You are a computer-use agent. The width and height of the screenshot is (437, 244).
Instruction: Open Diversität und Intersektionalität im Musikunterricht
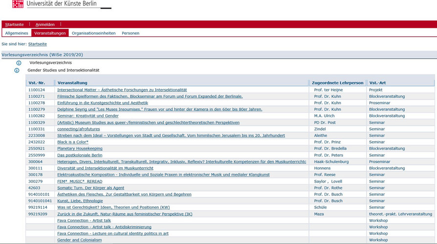click(106, 168)
